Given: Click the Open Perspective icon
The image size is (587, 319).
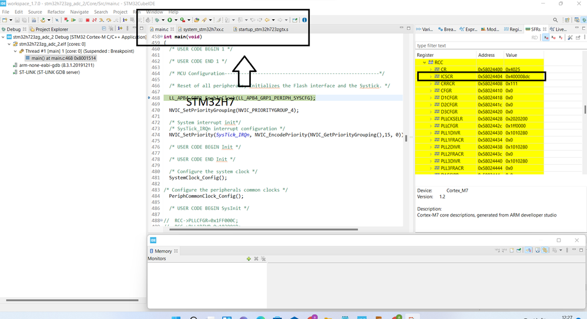Looking at the screenshot, I should pos(567,20).
